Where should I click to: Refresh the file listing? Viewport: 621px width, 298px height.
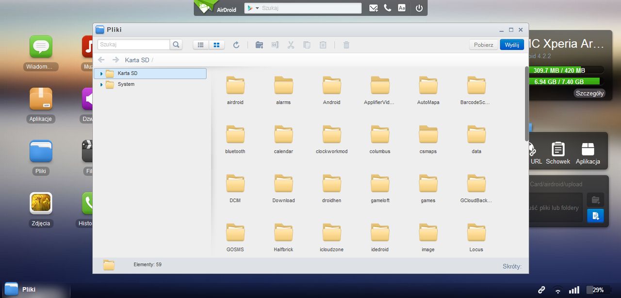pos(236,45)
